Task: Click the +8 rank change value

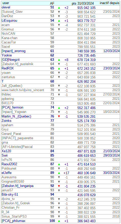Action: click(66, 60)
